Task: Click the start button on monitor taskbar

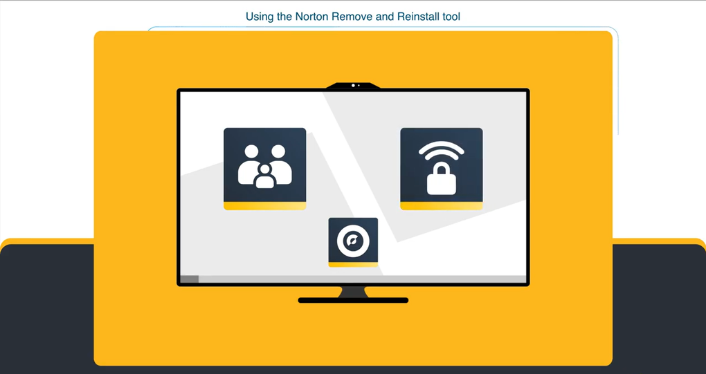Action: pyautogui.click(x=190, y=279)
